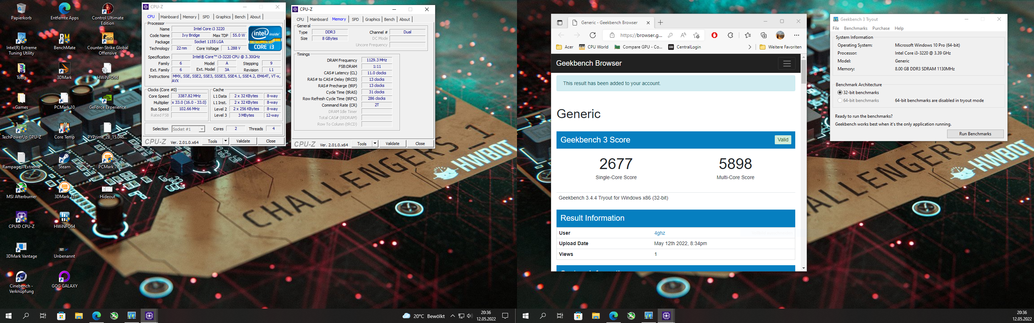Select the CPUID CPU-Z desktop icon
The image size is (1034, 323).
coord(21,220)
